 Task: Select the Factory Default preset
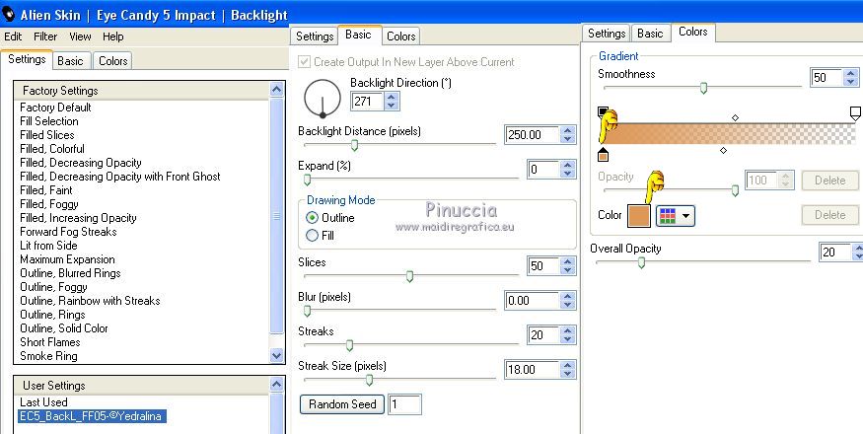(55, 108)
